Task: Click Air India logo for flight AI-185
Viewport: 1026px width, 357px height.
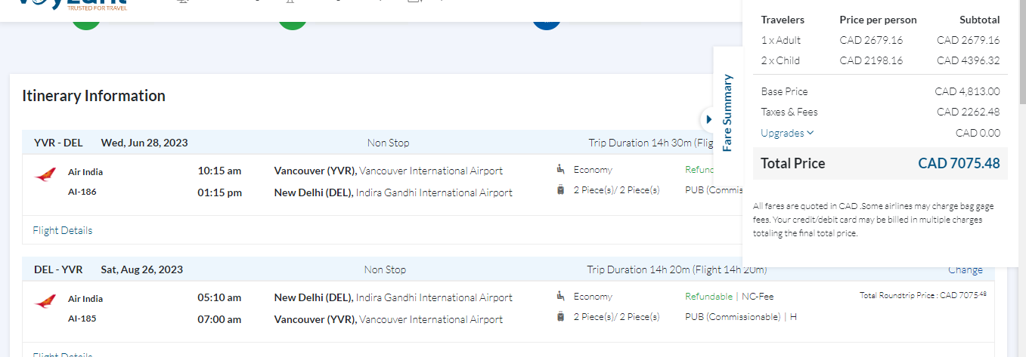Action: pos(45,302)
